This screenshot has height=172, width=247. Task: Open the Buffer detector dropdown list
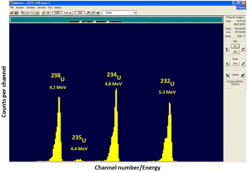tap(135, 13)
